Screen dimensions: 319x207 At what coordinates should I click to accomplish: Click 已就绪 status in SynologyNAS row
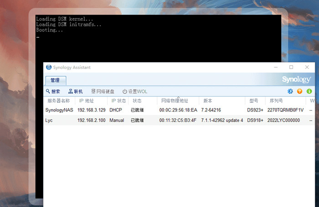(x=137, y=110)
